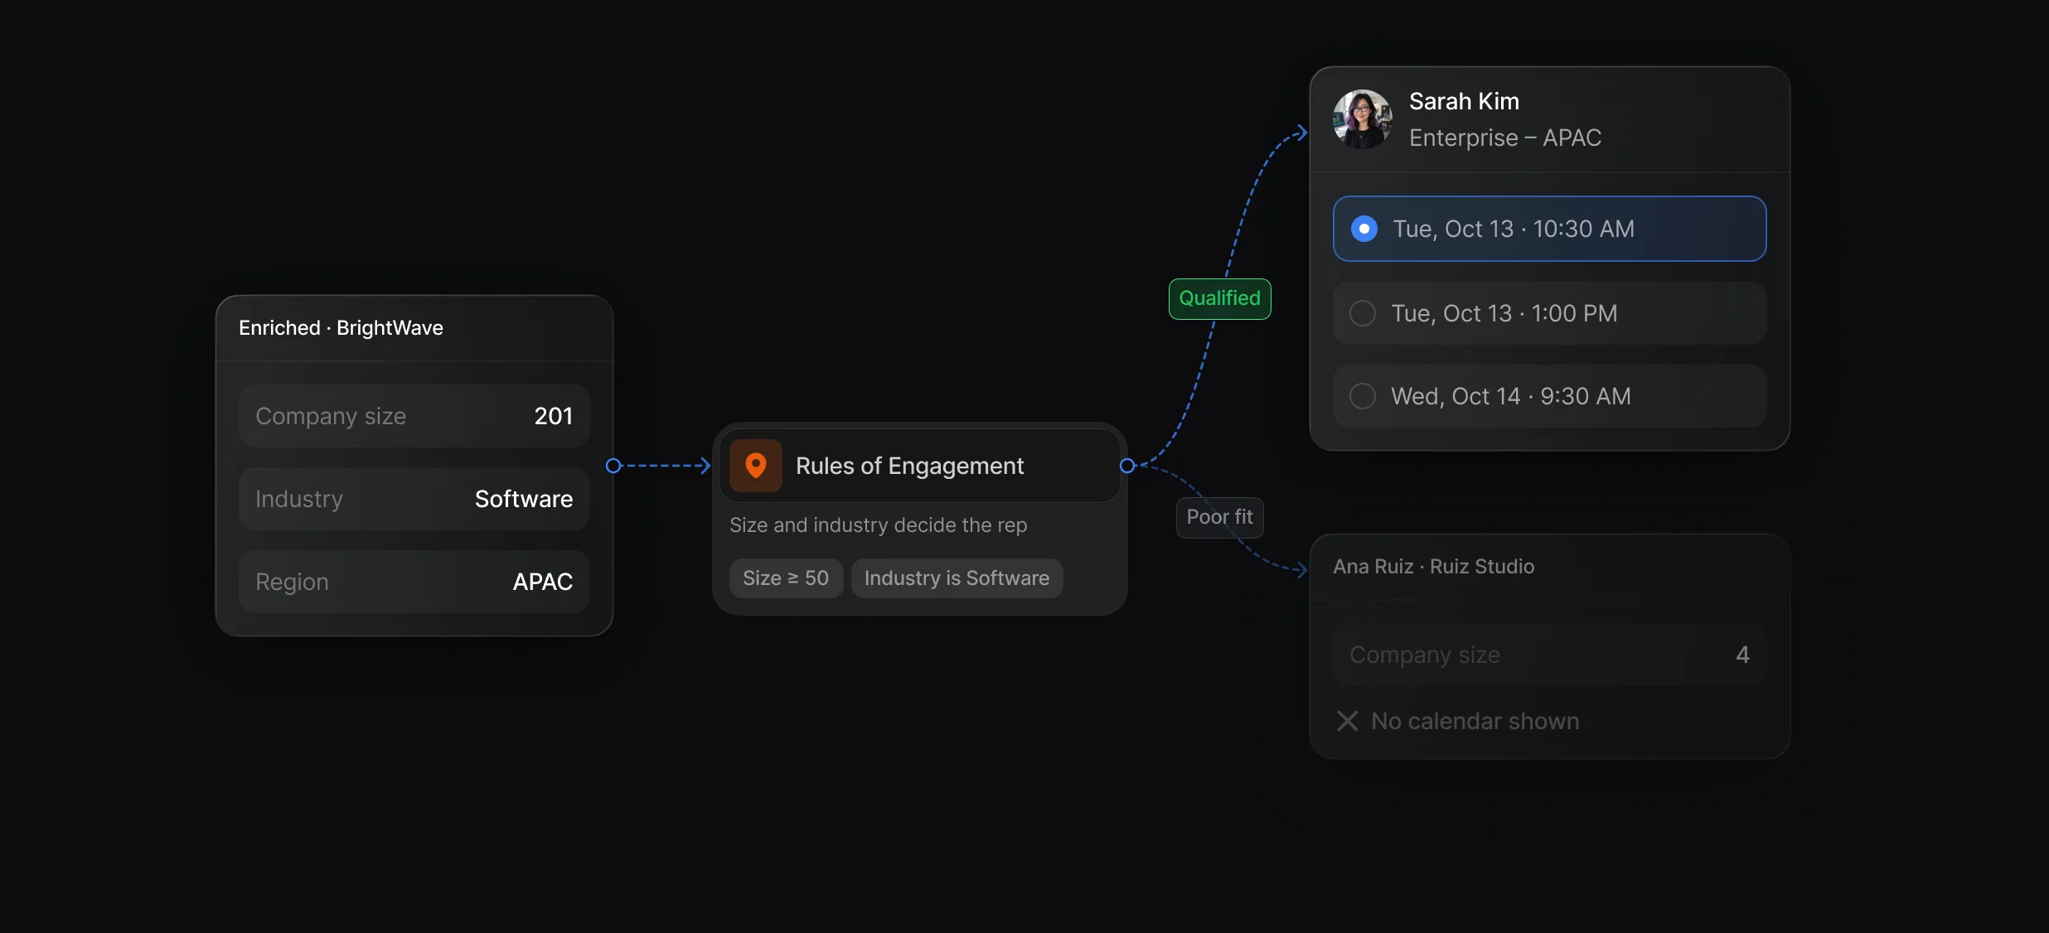Click the Enterprise – APAC subtitle
This screenshot has width=2049, height=933.
(x=1505, y=138)
